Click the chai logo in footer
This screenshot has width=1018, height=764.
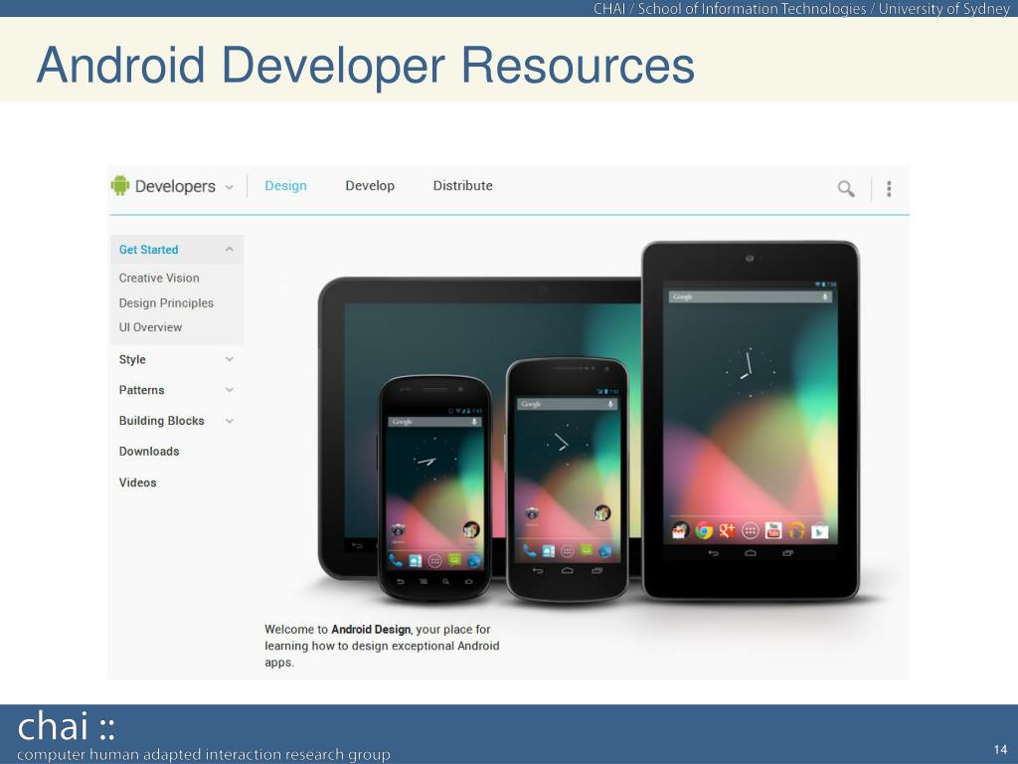point(67,726)
